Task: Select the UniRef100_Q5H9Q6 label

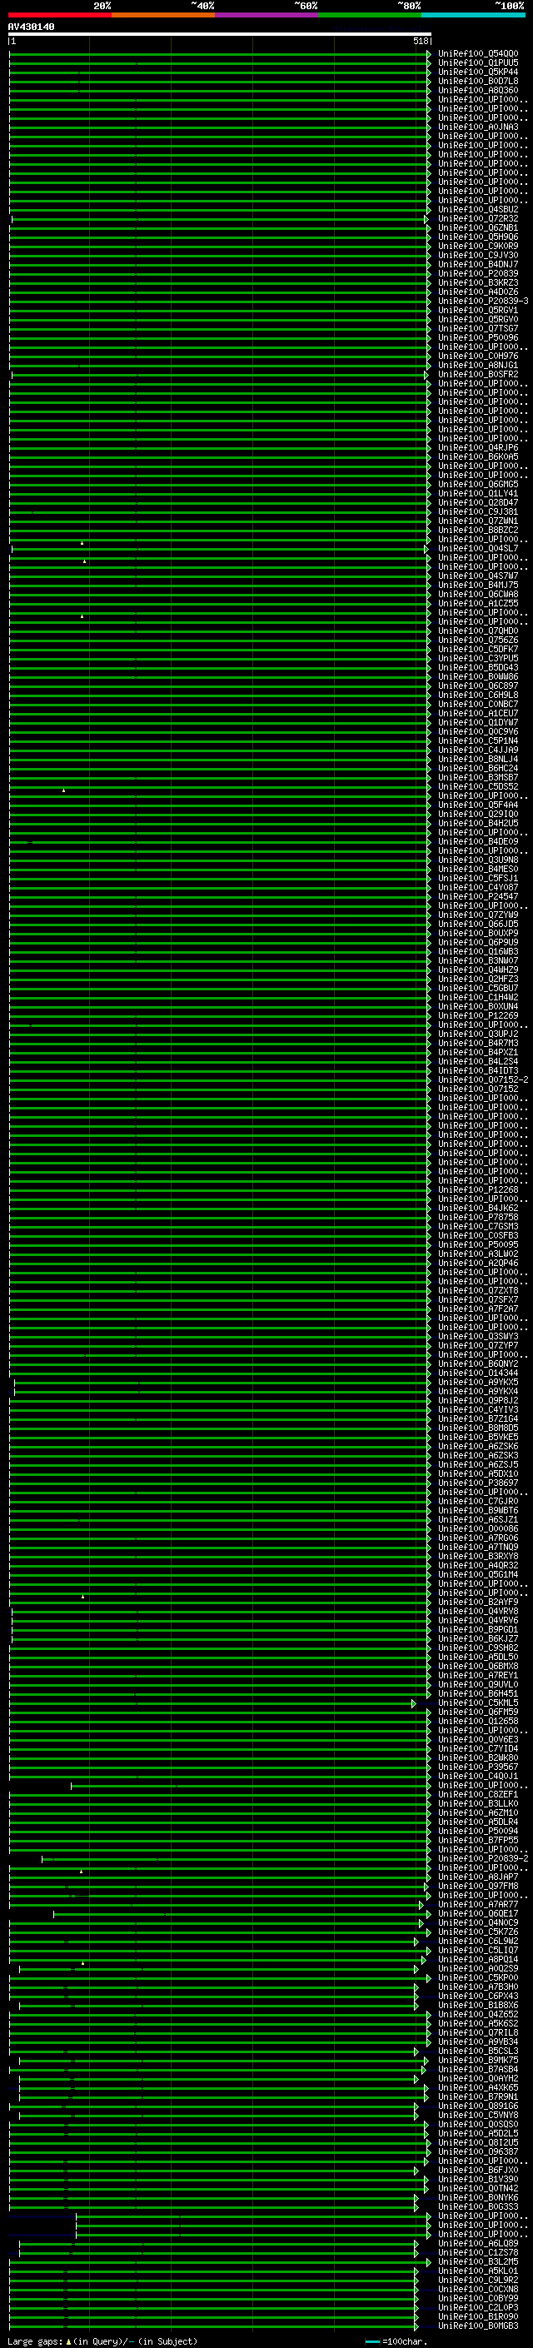Action: (478, 237)
